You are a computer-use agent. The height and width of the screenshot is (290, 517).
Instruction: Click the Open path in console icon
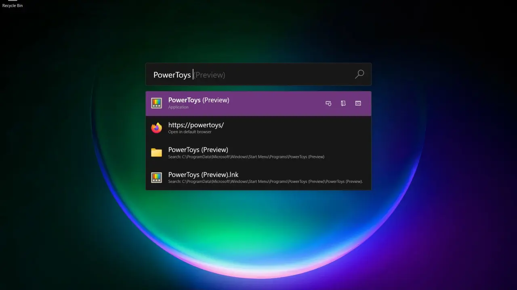click(358, 104)
